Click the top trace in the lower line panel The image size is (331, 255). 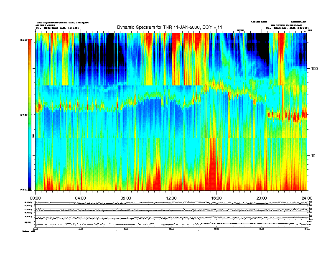[171, 202]
